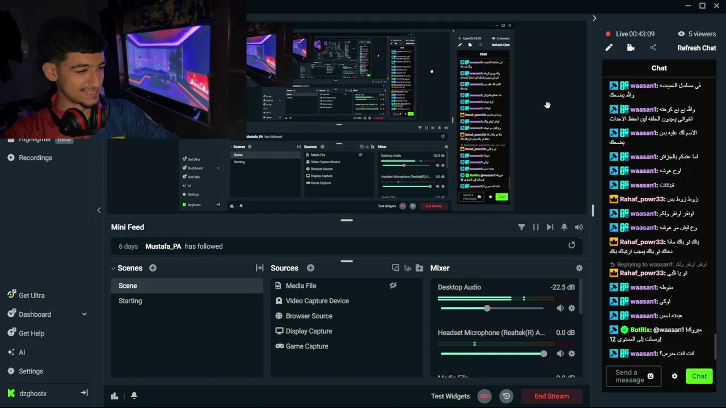
Task: Show the hidden Media File source
Action: [393, 286]
